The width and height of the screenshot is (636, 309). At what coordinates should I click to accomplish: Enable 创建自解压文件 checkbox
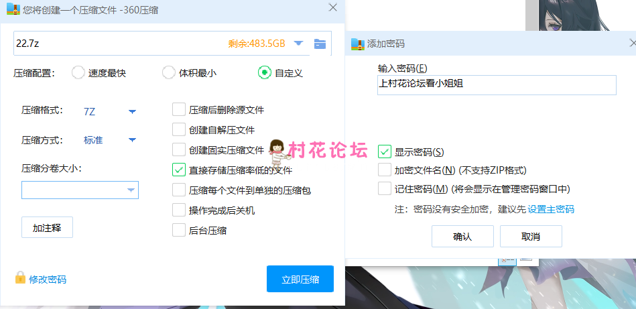[179, 130]
